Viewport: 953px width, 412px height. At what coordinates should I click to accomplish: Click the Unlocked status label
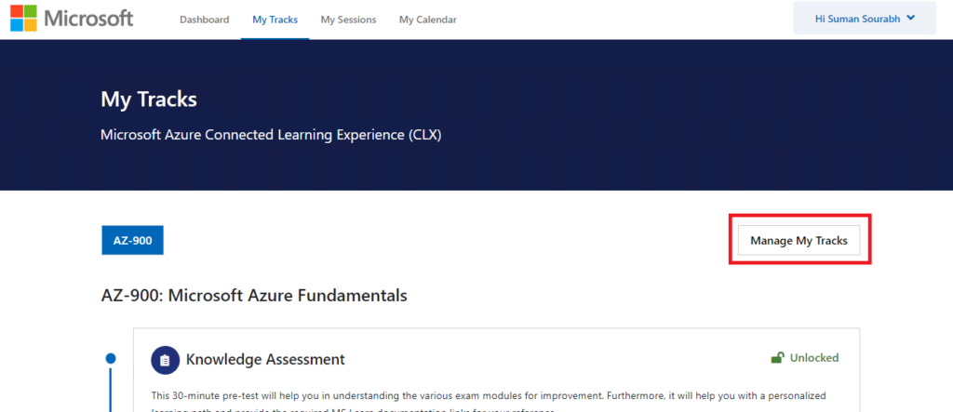coord(813,358)
